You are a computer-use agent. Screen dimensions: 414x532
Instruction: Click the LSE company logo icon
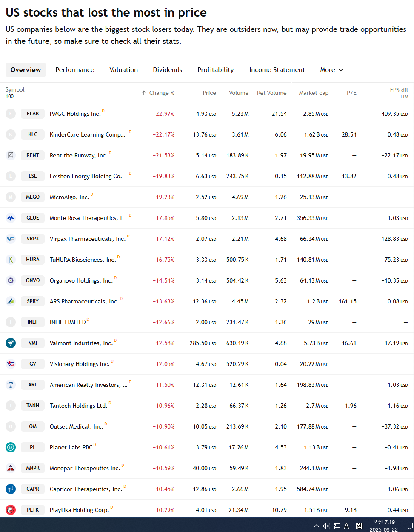click(x=11, y=176)
